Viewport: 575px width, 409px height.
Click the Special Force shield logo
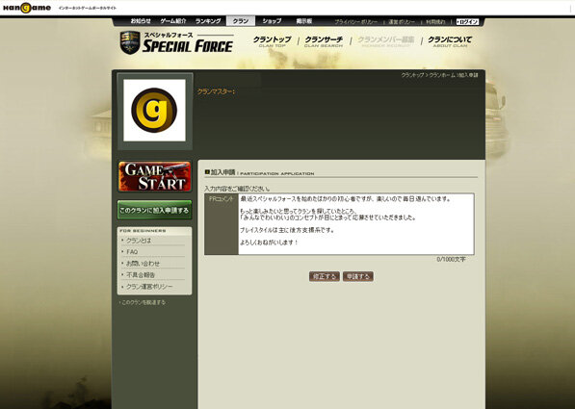pos(130,42)
